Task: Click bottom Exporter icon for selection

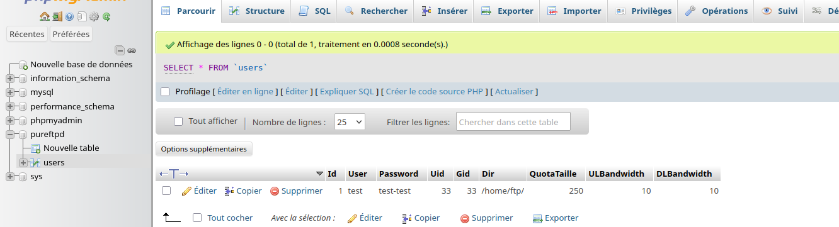Action: (x=537, y=218)
